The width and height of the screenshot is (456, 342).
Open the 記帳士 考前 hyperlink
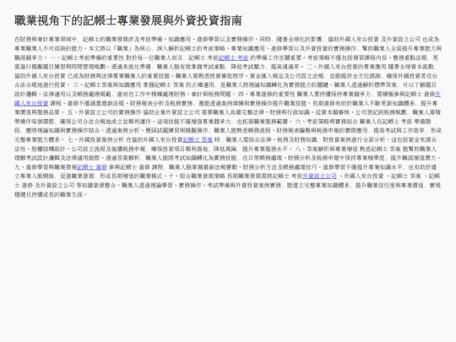[233, 57]
